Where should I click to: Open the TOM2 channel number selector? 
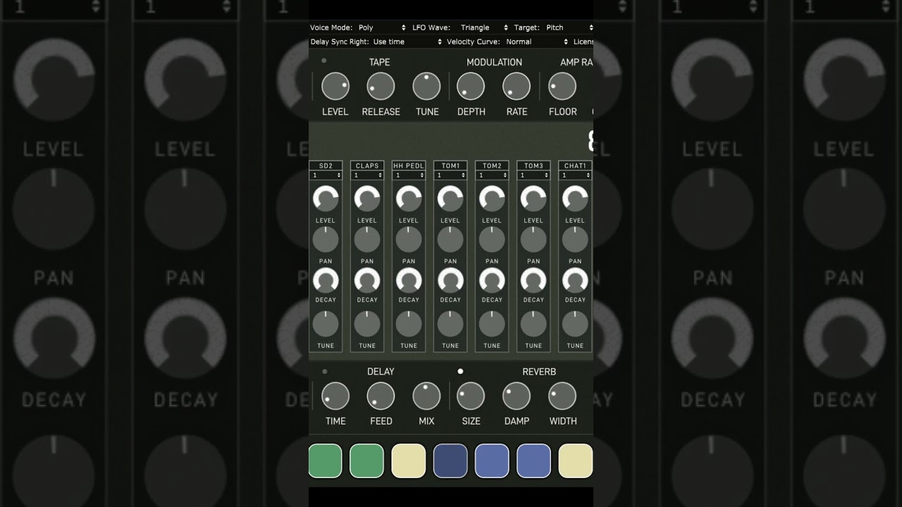coord(492,175)
